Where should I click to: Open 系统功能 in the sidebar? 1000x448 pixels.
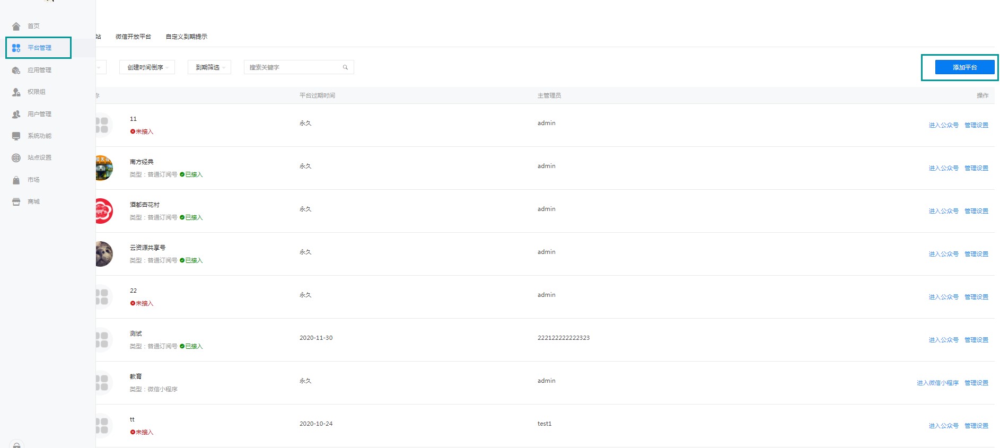39,136
